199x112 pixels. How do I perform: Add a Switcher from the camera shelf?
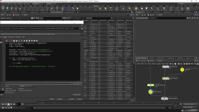182,9
